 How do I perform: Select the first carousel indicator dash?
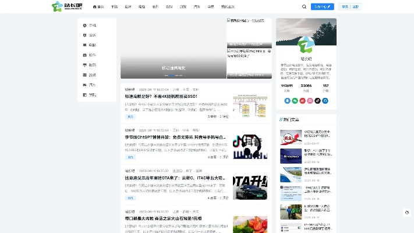coord(167,76)
